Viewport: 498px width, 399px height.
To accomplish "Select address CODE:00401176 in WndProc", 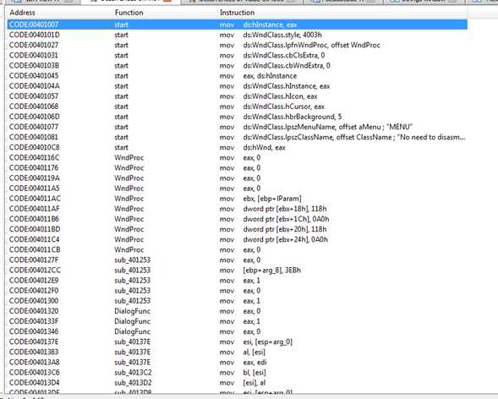I will 34,167.
